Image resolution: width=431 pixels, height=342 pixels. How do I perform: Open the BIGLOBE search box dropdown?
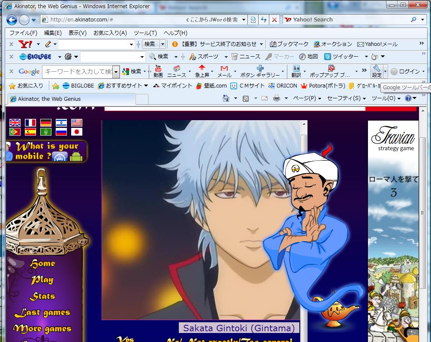tap(142, 57)
